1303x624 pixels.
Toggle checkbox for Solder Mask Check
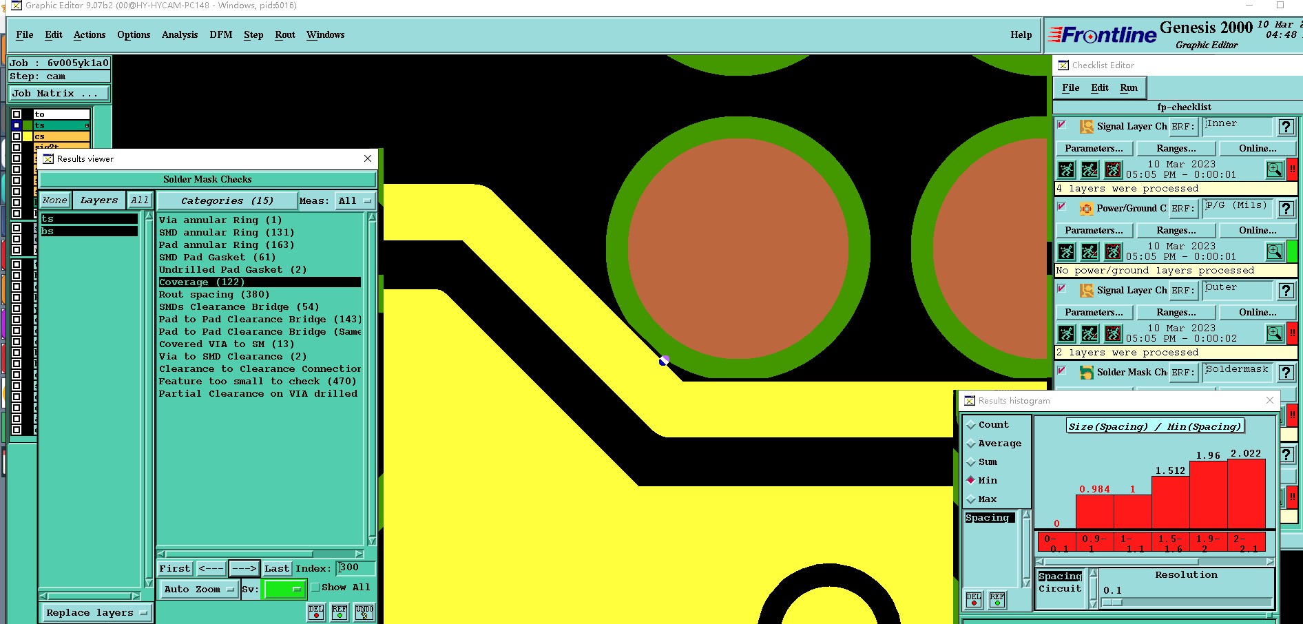(x=1062, y=371)
